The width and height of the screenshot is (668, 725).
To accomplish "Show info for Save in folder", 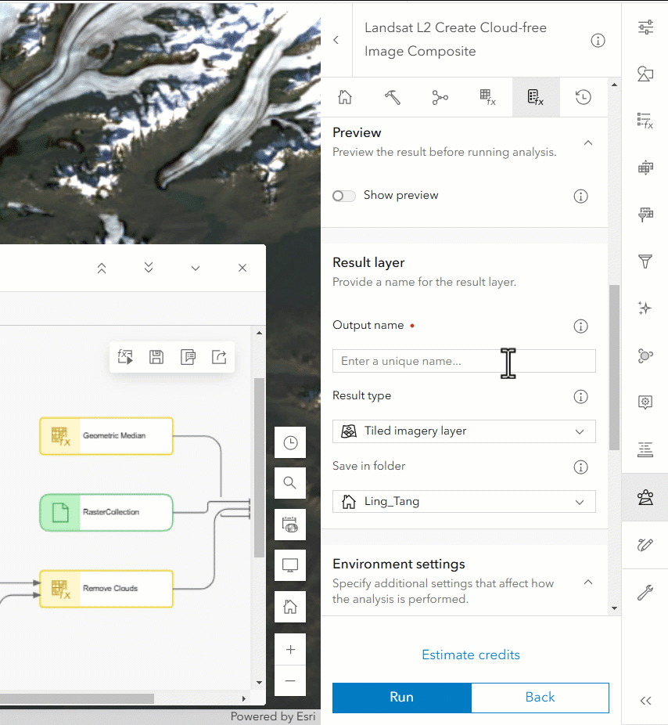I will click(x=580, y=467).
